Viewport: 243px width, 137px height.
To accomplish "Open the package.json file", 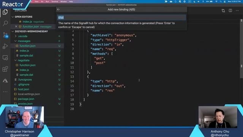I will pyautogui.click(x=26, y=99).
